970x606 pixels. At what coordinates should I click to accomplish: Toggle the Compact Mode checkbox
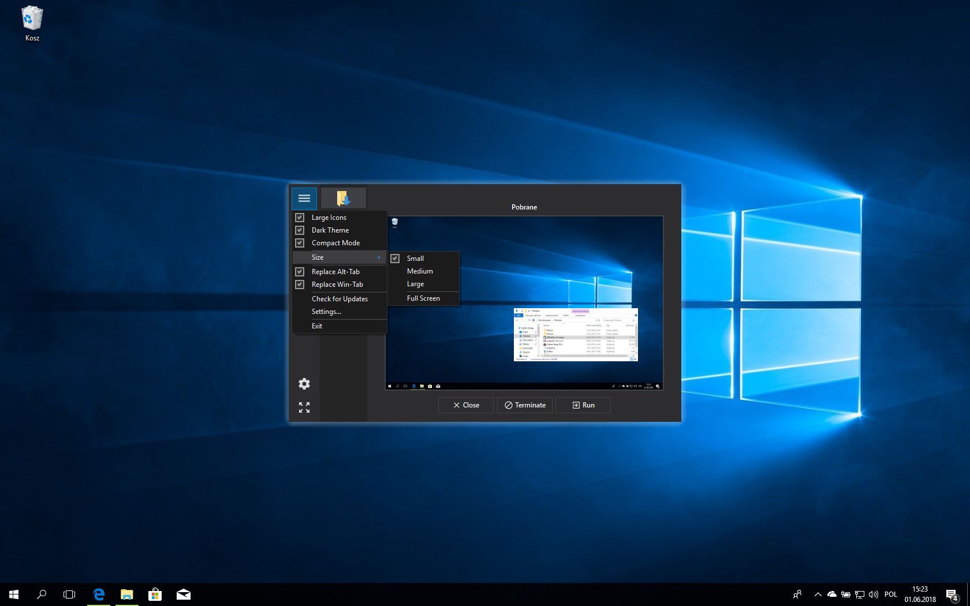click(x=300, y=243)
